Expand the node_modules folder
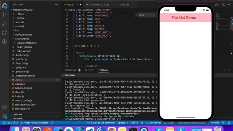Viewport: 233px width, 131px height. [x=23, y=35]
